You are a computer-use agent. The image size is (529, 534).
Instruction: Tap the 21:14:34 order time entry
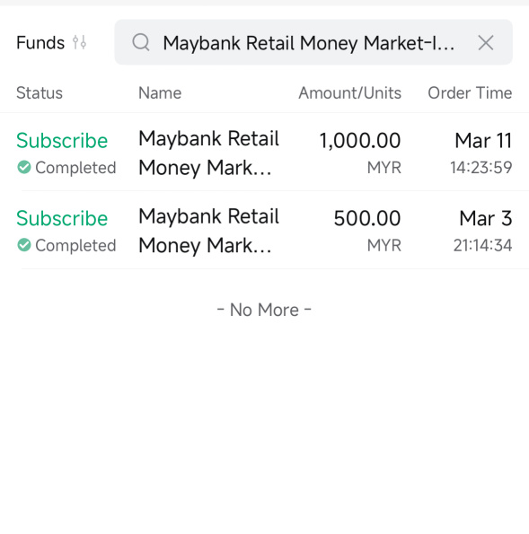pos(482,245)
